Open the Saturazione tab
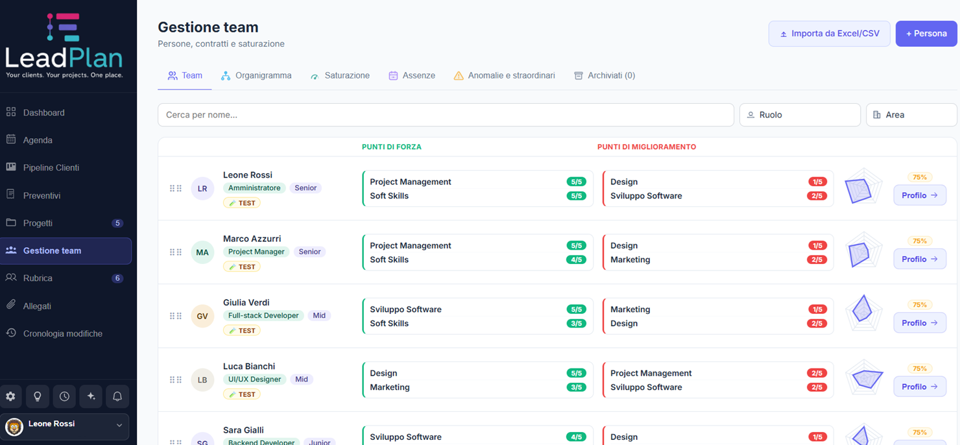The width and height of the screenshot is (960, 445). pos(340,75)
